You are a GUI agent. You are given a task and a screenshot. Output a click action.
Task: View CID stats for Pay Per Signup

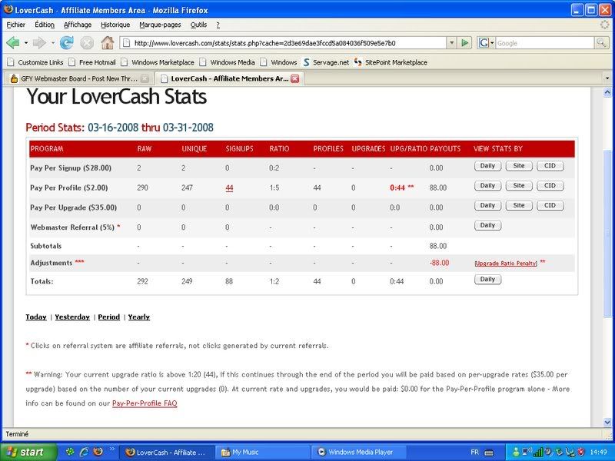coord(550,166)
